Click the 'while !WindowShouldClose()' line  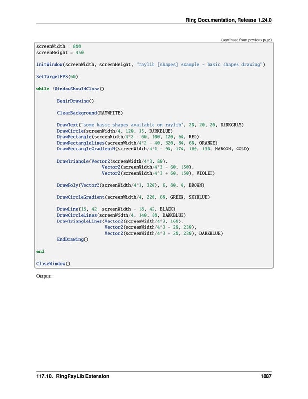click(x=70, y=89)
